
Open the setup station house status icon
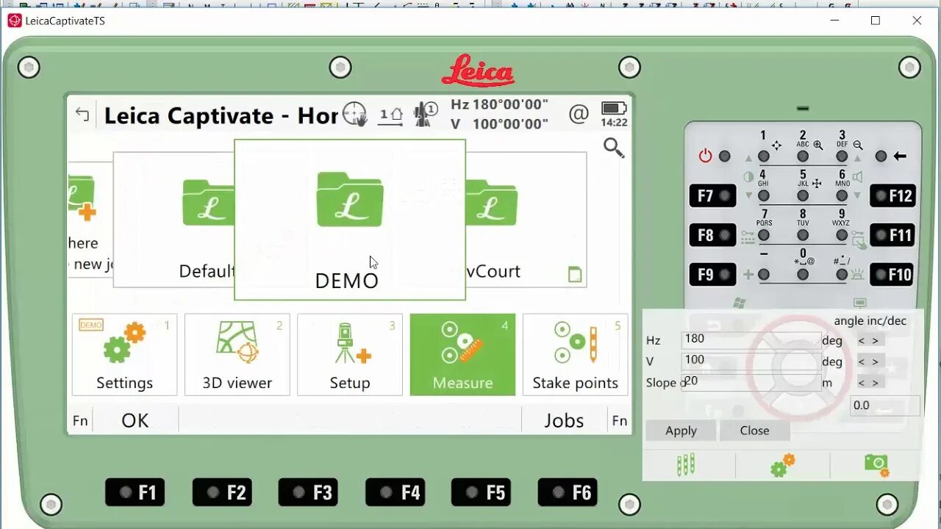pyautogui.click(x=390, y=115)
